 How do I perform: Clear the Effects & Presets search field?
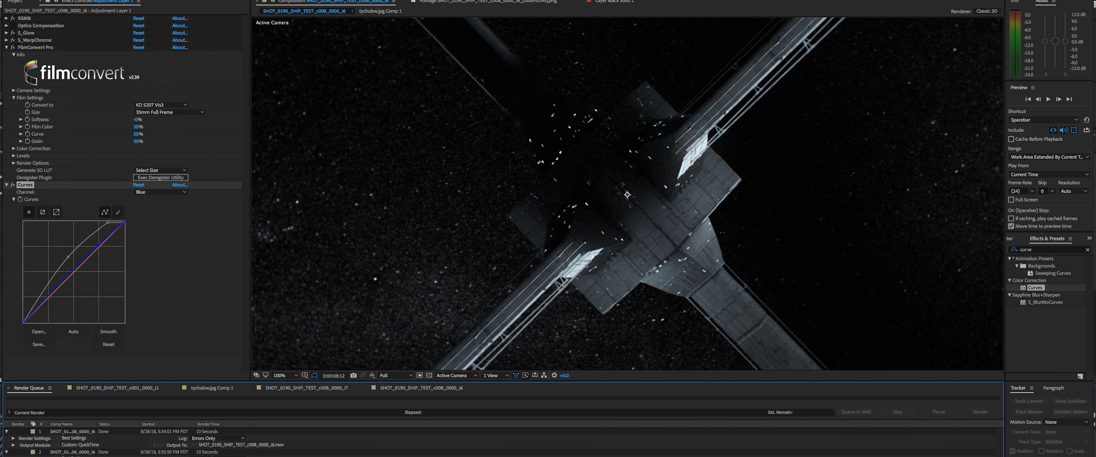tap(1087, 250)
